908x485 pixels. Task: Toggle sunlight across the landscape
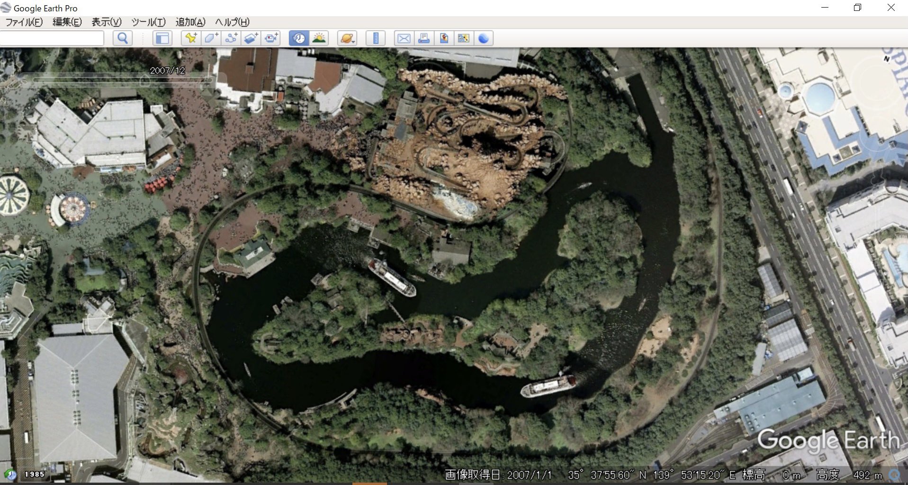pyautogui.click(x=319, y=38)
